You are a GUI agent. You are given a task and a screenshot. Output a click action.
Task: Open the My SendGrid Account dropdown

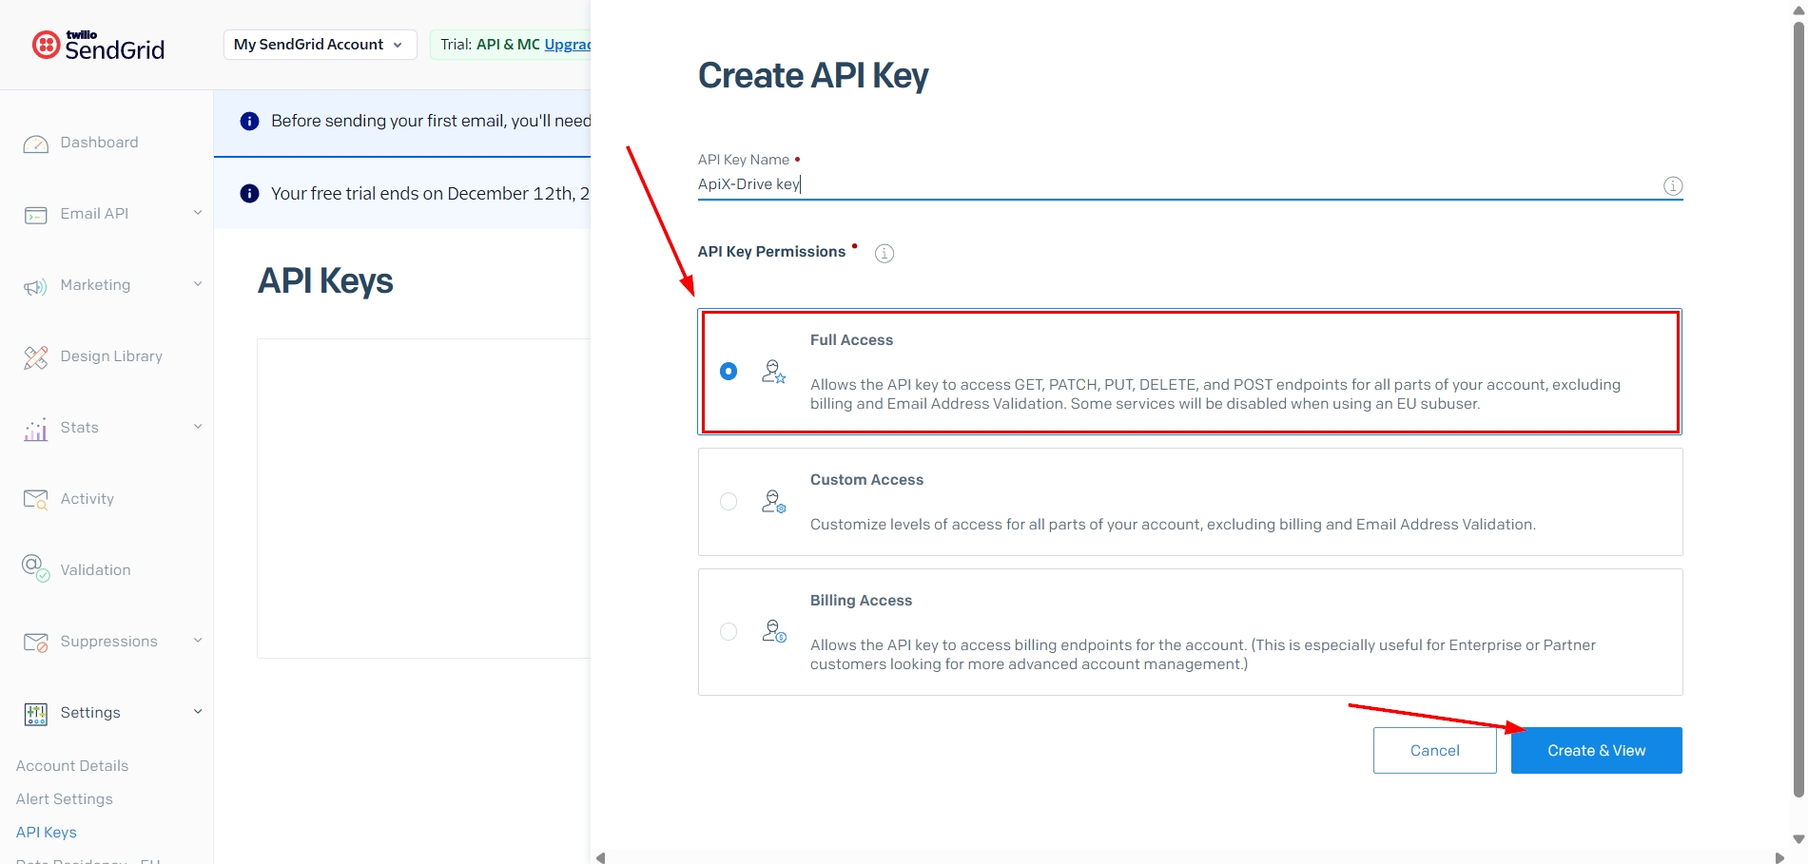point(320,45)
